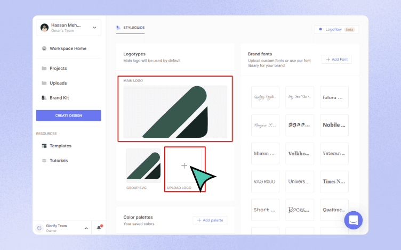401x250 pixels.
Task: Select the main logo preview image
Action: pos(175,112)
